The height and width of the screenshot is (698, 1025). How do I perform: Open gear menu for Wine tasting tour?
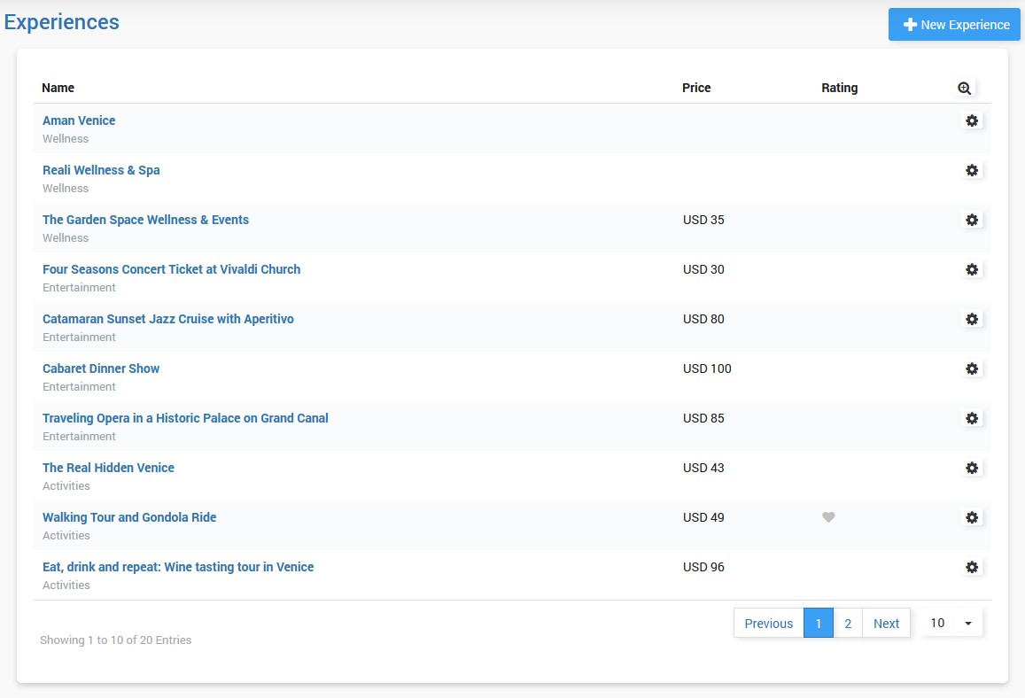pyautogui.click(x=972, y=567)
